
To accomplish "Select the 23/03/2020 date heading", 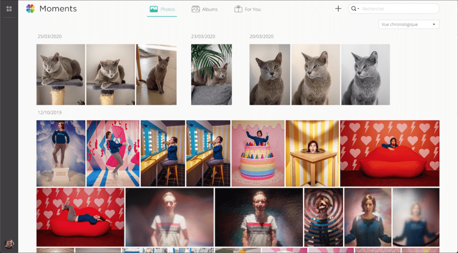I will [x=204, y=37].
